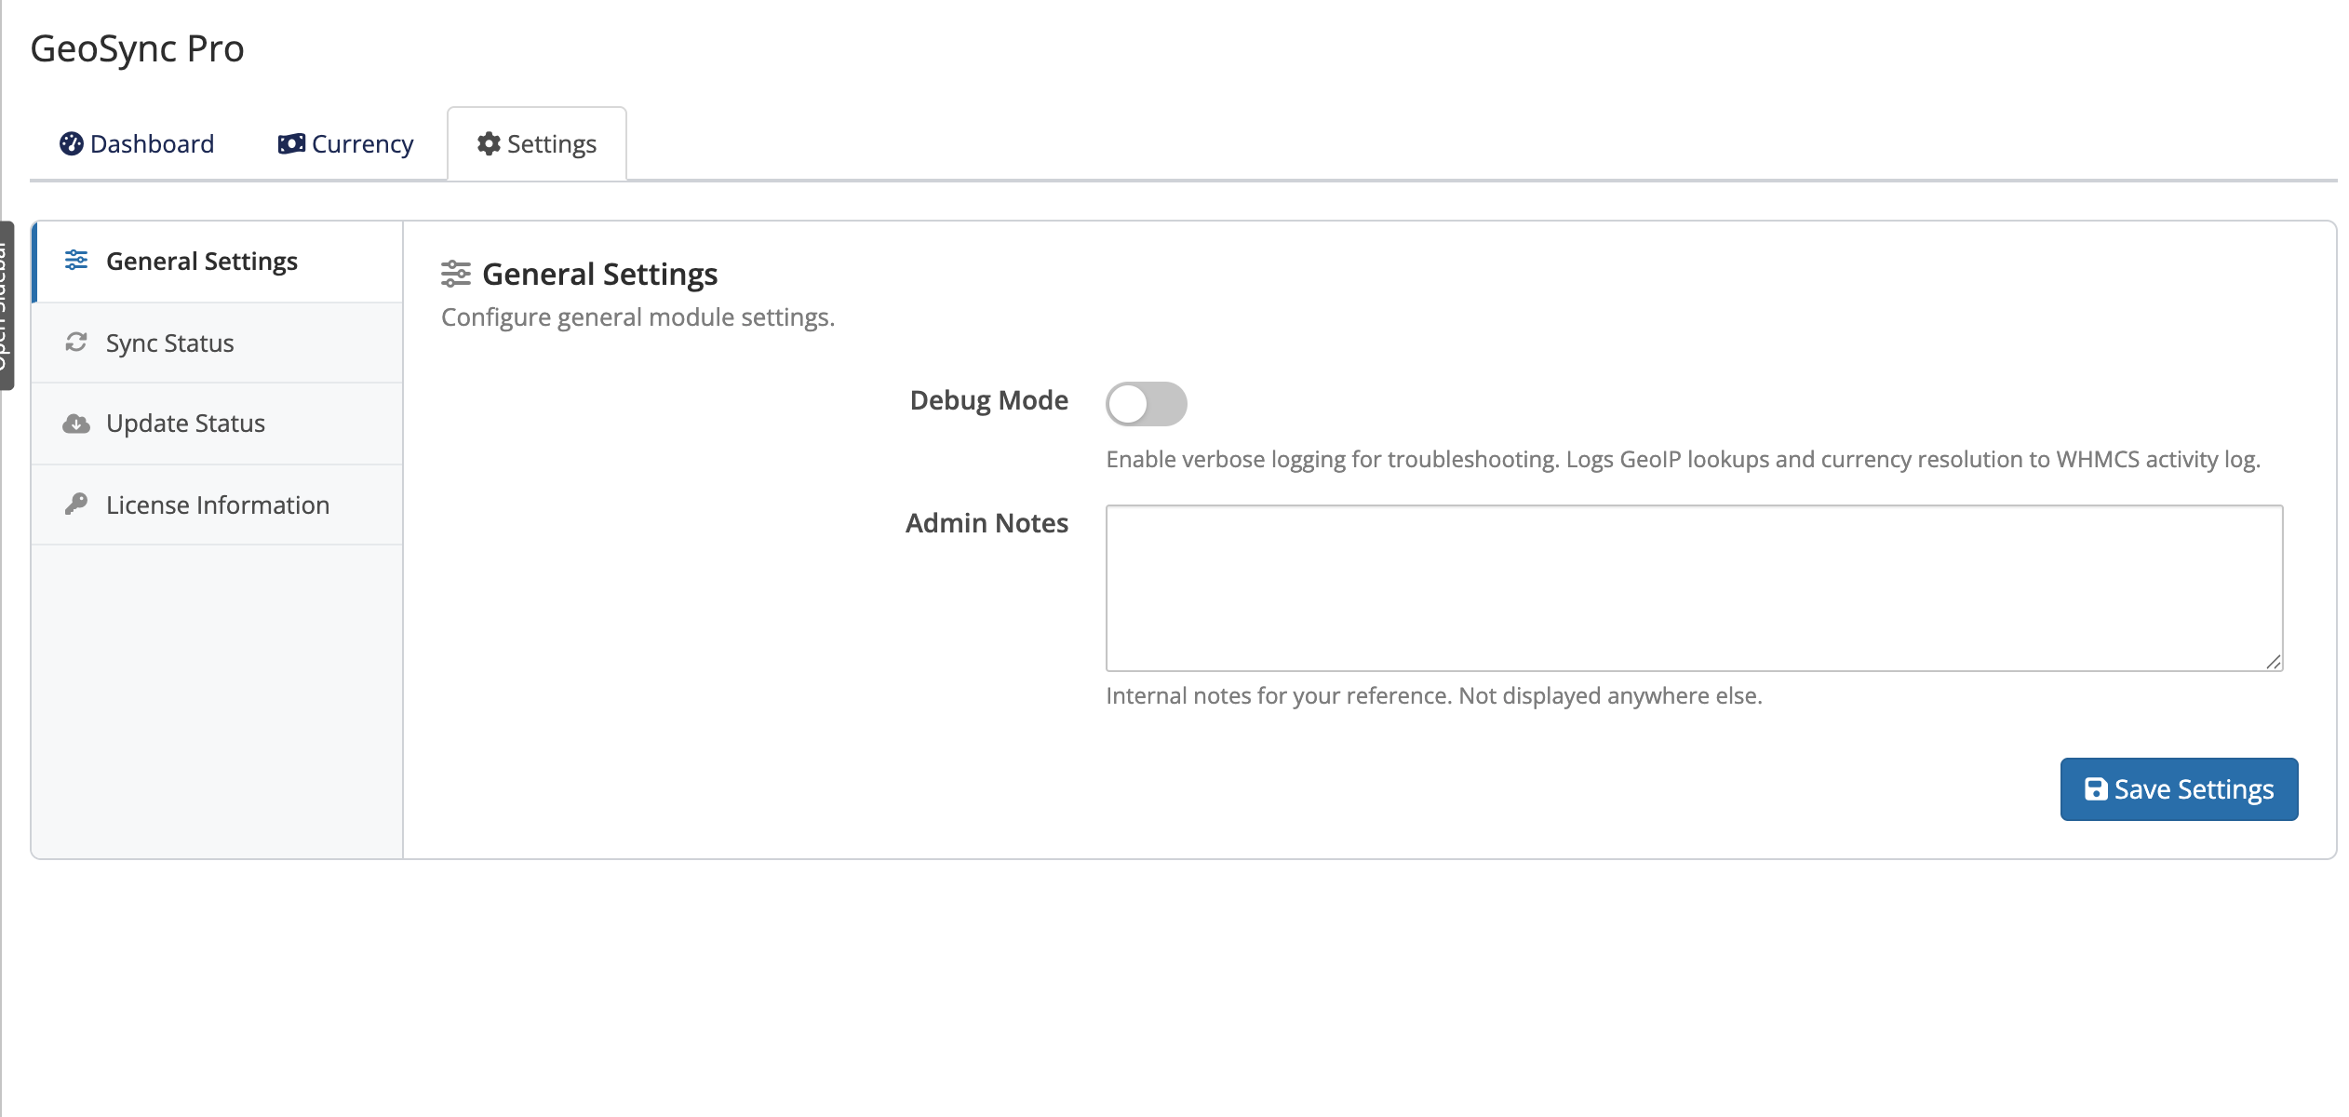Click the Currency money bill icon

coord(291,143)
